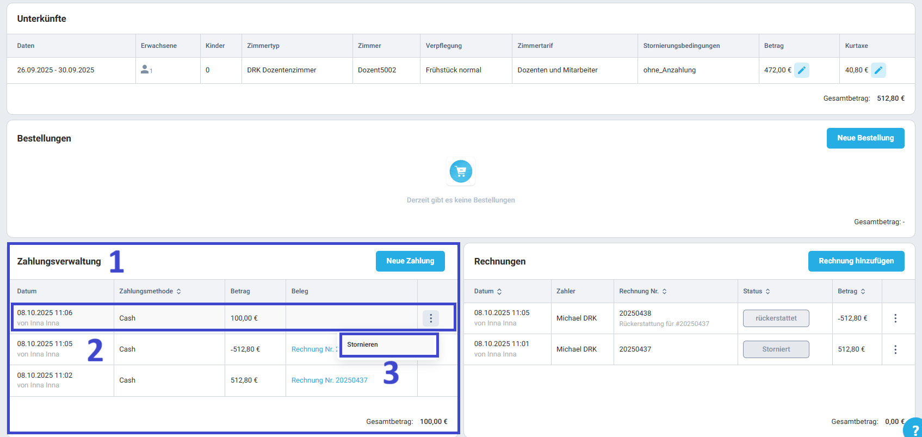
Task: Select date range 26.09.2025 - 30.09.2025
Action: click(x=55, y=70)
